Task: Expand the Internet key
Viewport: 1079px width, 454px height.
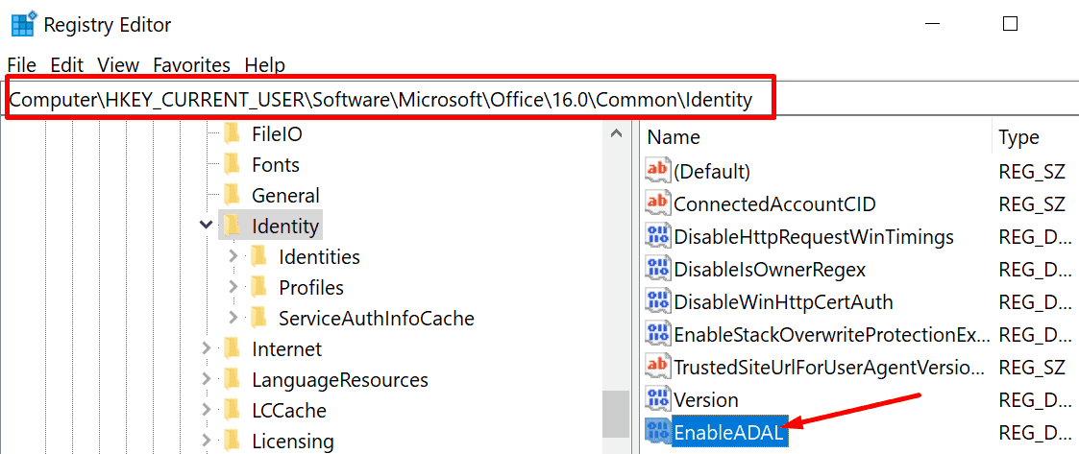Action: (x=205, y=348)
